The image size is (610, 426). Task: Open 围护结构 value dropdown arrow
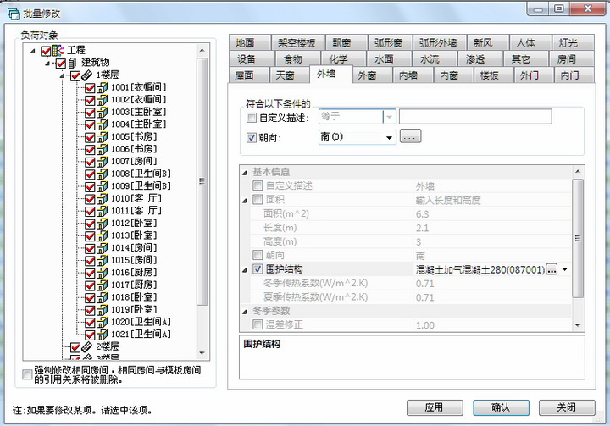564,269
